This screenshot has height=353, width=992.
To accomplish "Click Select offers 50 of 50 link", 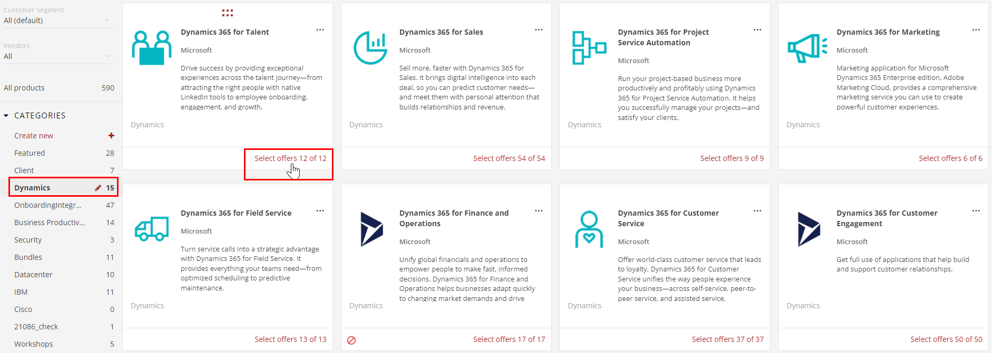I will tap(946, 339).
